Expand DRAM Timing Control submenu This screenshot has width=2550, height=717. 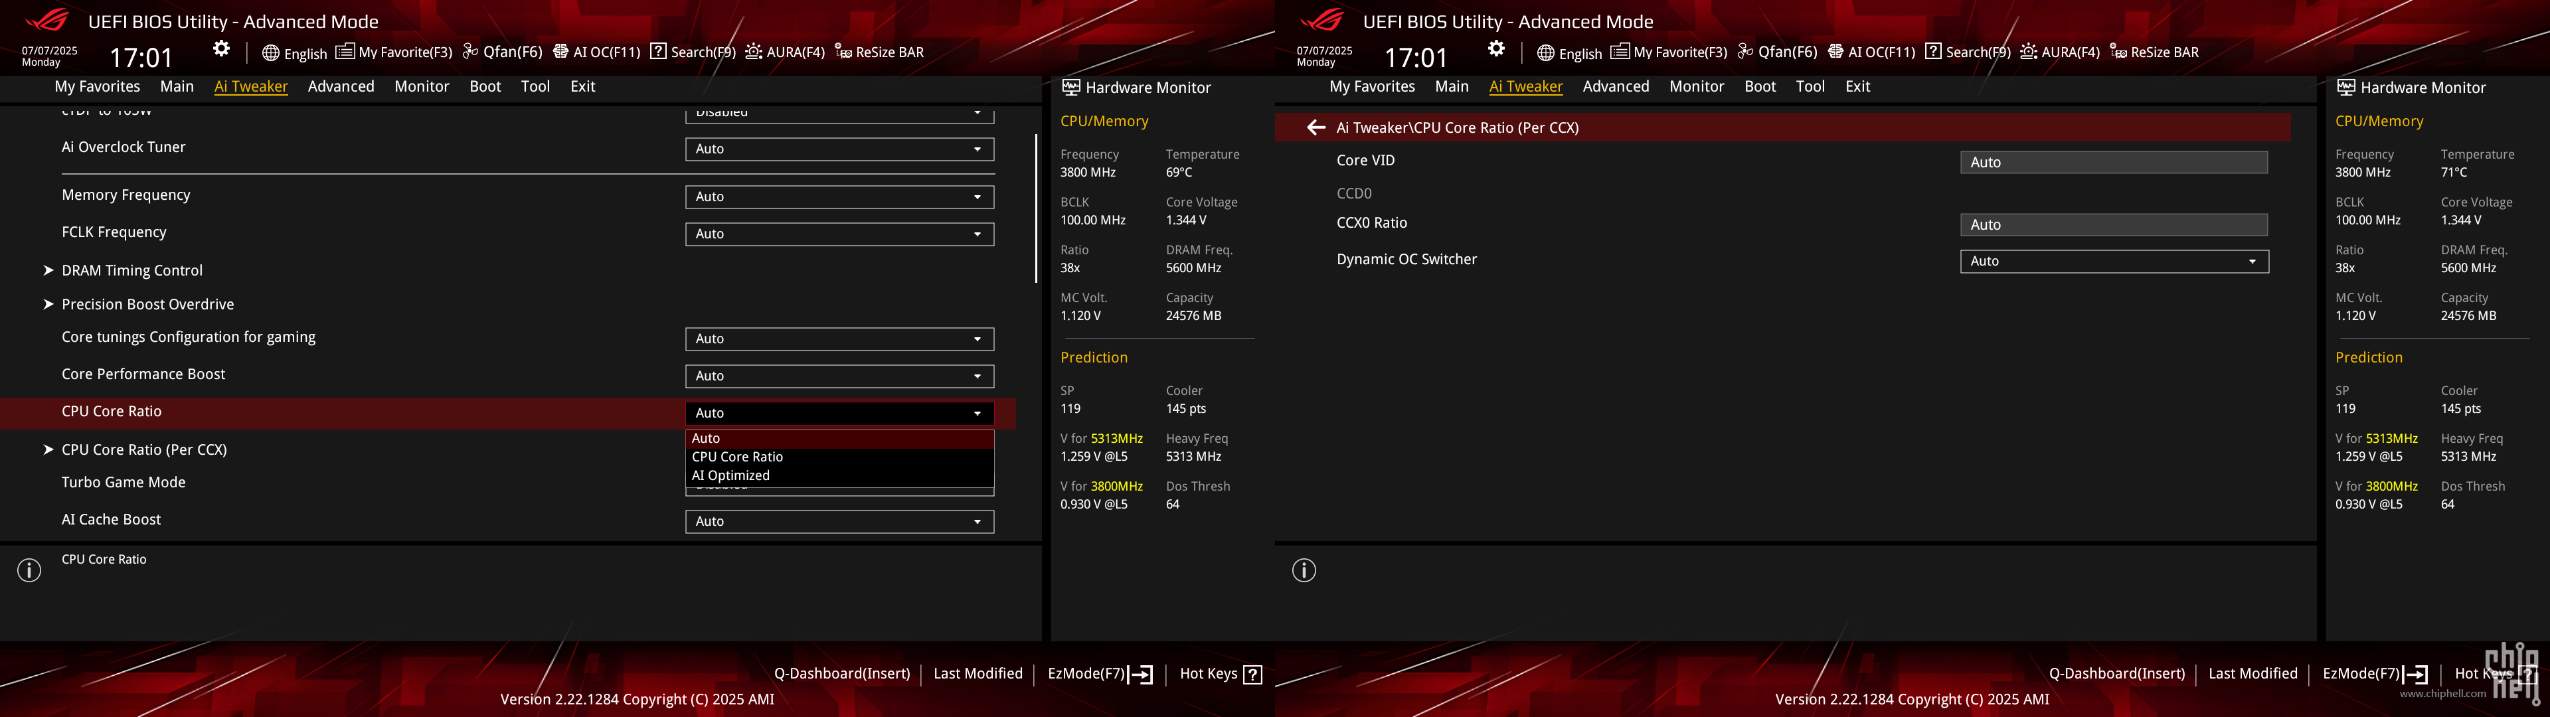pos(131,270)
